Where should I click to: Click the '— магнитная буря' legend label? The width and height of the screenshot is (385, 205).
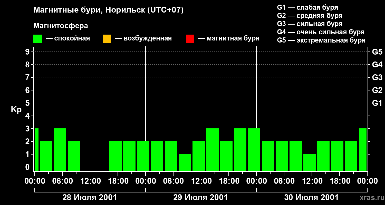229,38
